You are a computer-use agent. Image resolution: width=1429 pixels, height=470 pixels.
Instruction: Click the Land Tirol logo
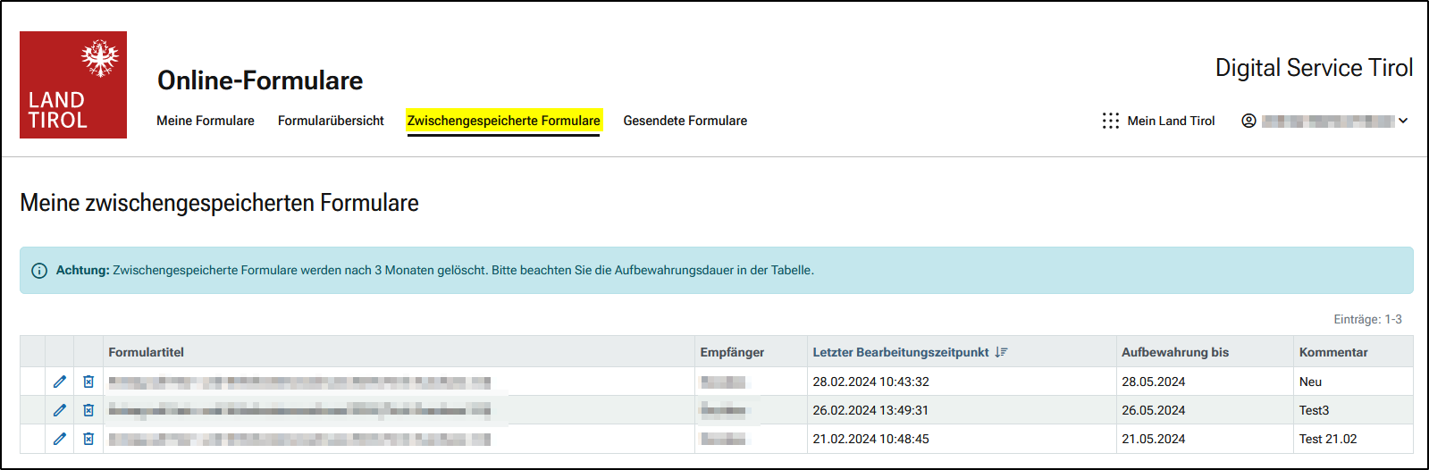(73, 85)
